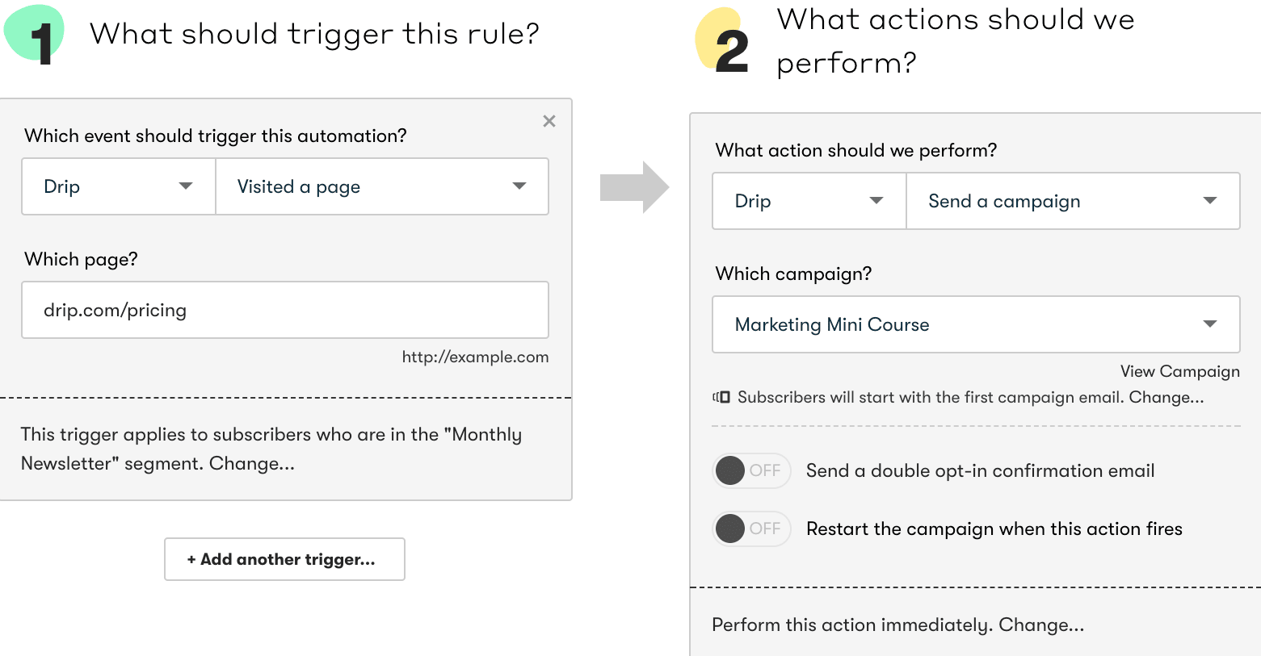Click the What should trigger this rule heading

click(314, 34)
